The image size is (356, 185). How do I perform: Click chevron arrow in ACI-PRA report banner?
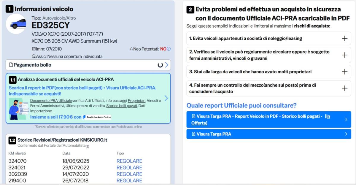click(x=166, y=98)
